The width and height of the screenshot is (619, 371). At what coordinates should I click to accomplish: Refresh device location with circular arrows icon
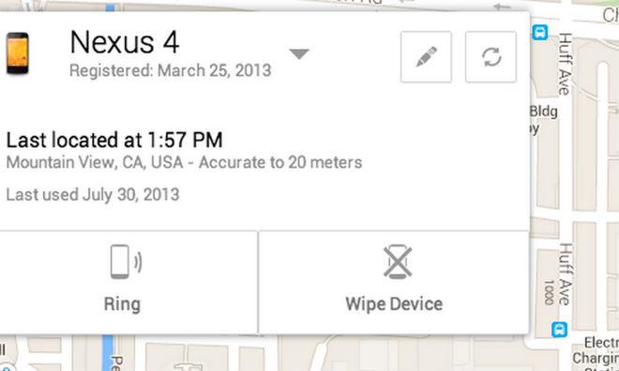(x=491, y=57)
